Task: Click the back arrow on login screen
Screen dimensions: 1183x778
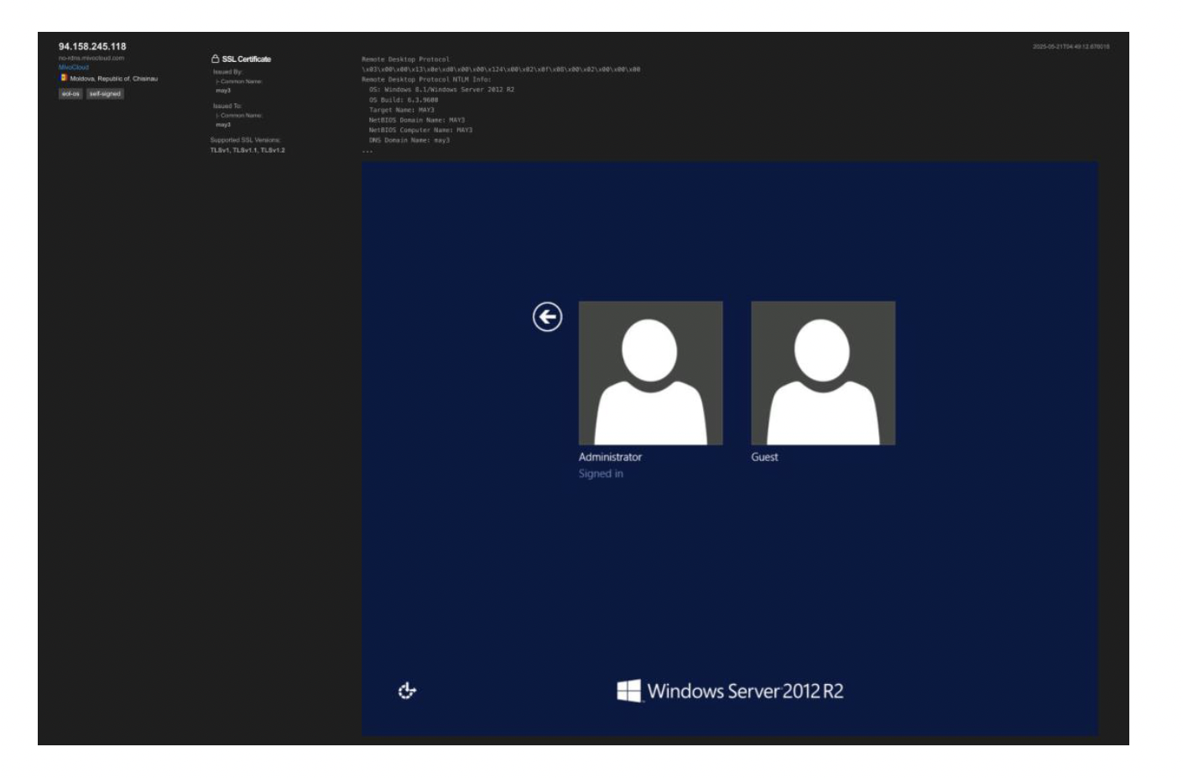Action: pyautogui.click(x=547, y=317)
